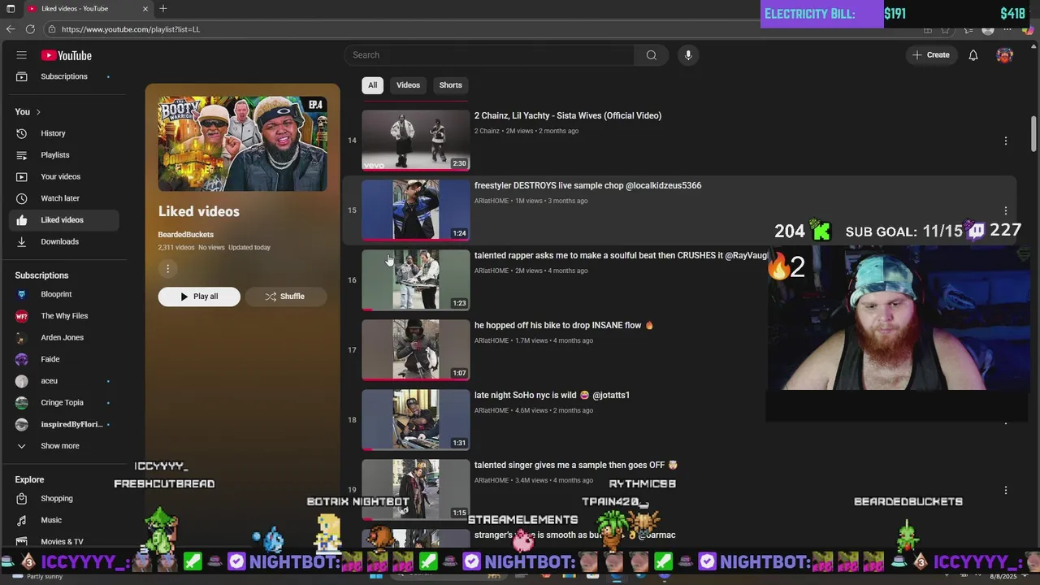1040x585 pixels.
Task: Open late night SoHo nyc thumbnail
Action: 416,419
